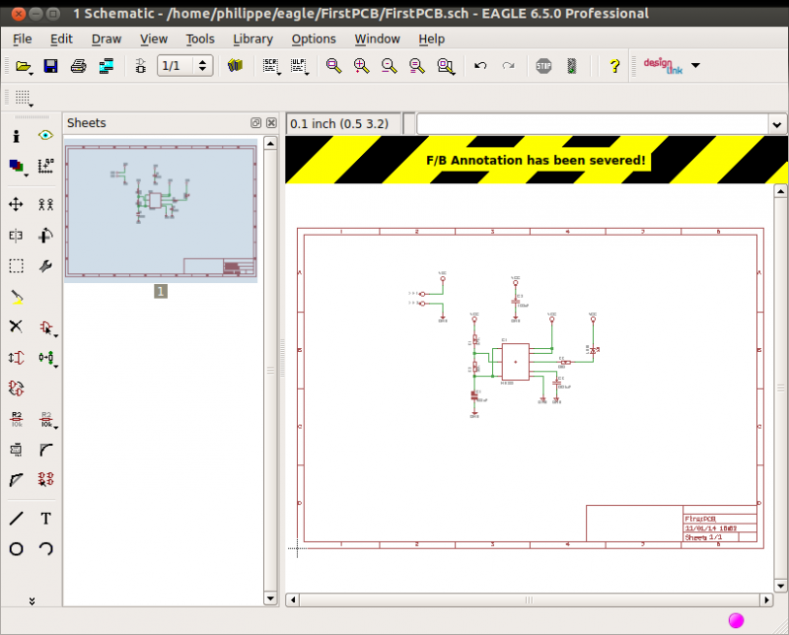Select the Arc tool
789x635 pixels.
[x=45, y=549]
